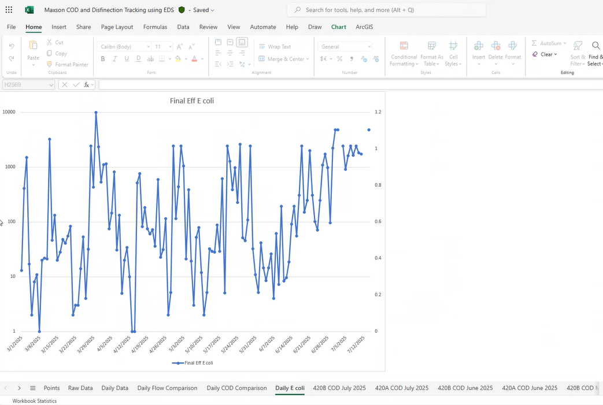This screenshot has width=603, height=405.
Task: Click the Format Painter icon
Action: tap(50, 65)
